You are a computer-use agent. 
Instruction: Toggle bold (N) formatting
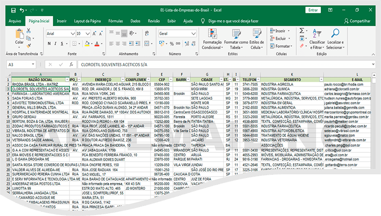tap(49, 44)
